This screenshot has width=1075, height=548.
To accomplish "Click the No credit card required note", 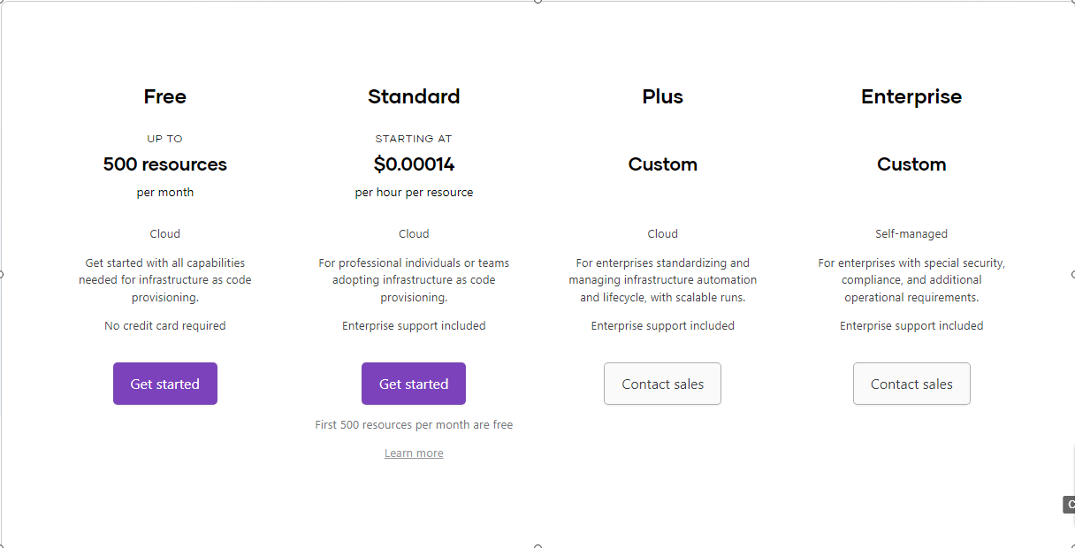I will [x=164, y=325].
